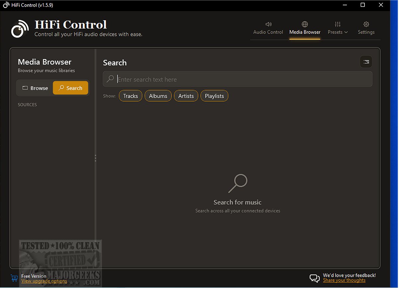
Task: Open View upgrade options link
Action: [x=44, y=281]
